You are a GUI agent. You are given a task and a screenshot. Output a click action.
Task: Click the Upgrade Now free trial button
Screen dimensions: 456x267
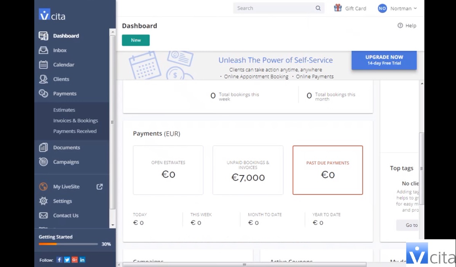click(384, 60)
